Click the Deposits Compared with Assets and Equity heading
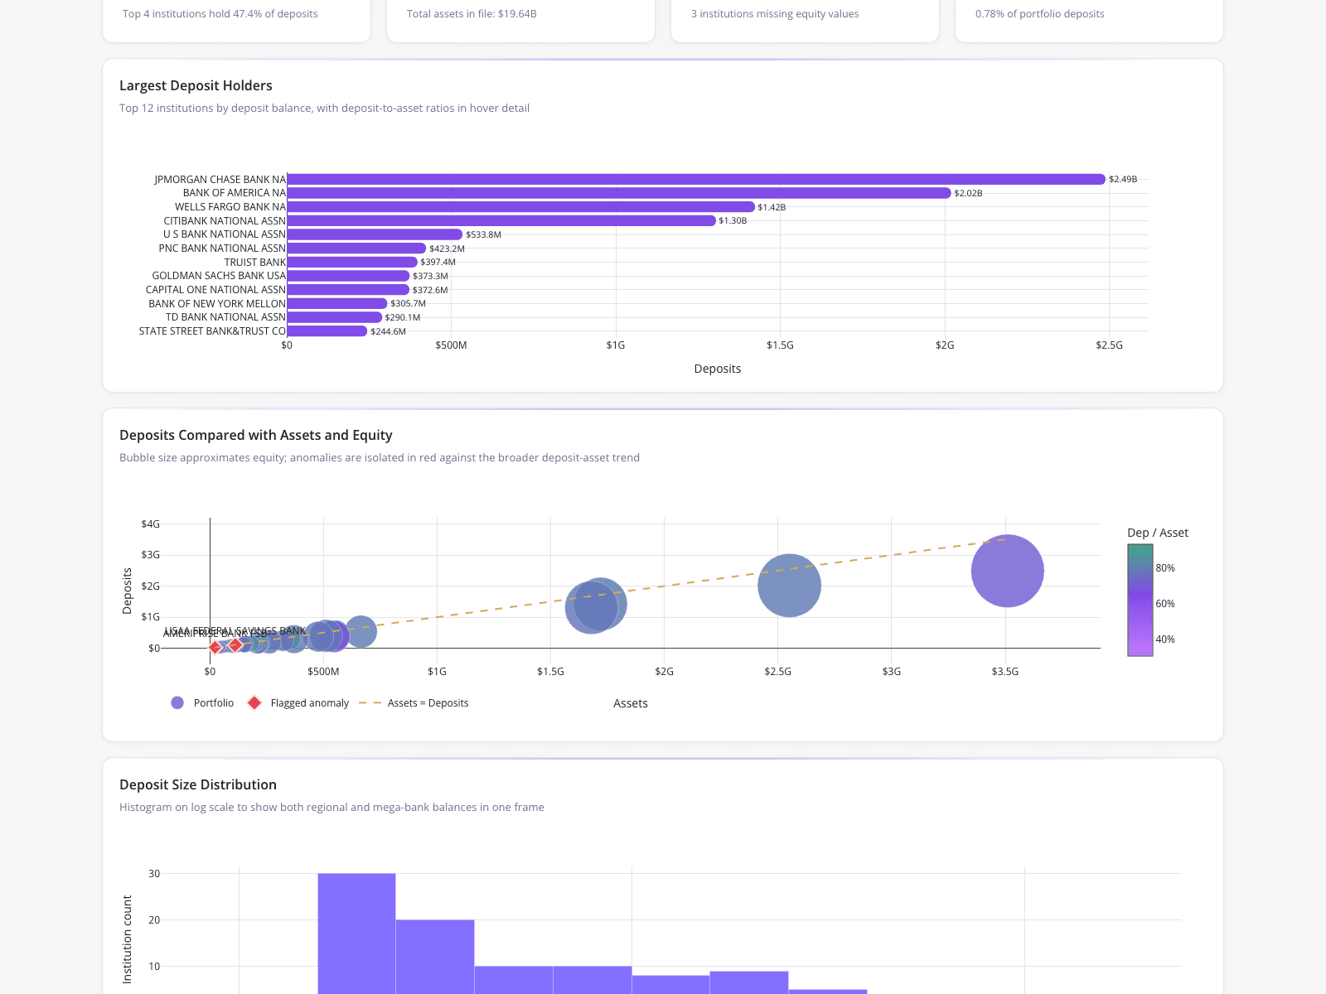Screen dimensions: 1326x994 tap(256, 435)
